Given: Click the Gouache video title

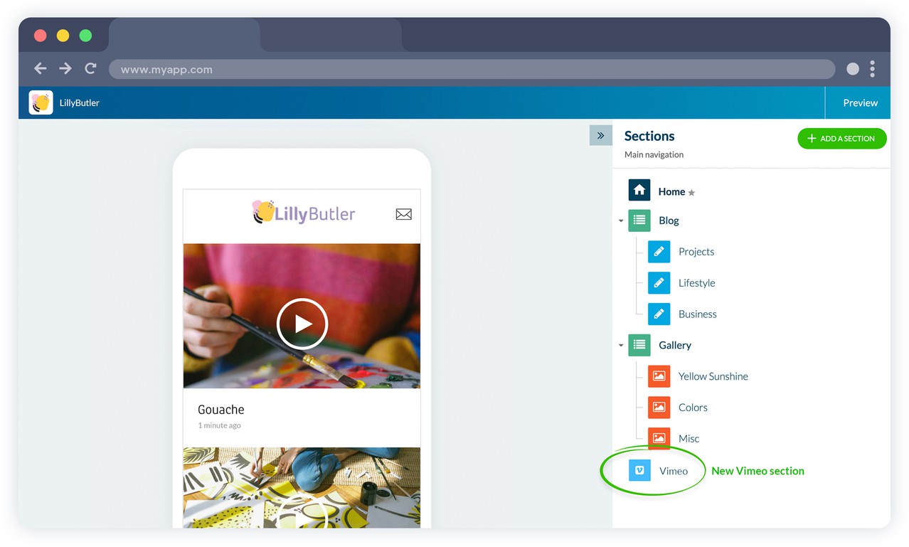Looking at the screenshot, I should tap(221, 410).
